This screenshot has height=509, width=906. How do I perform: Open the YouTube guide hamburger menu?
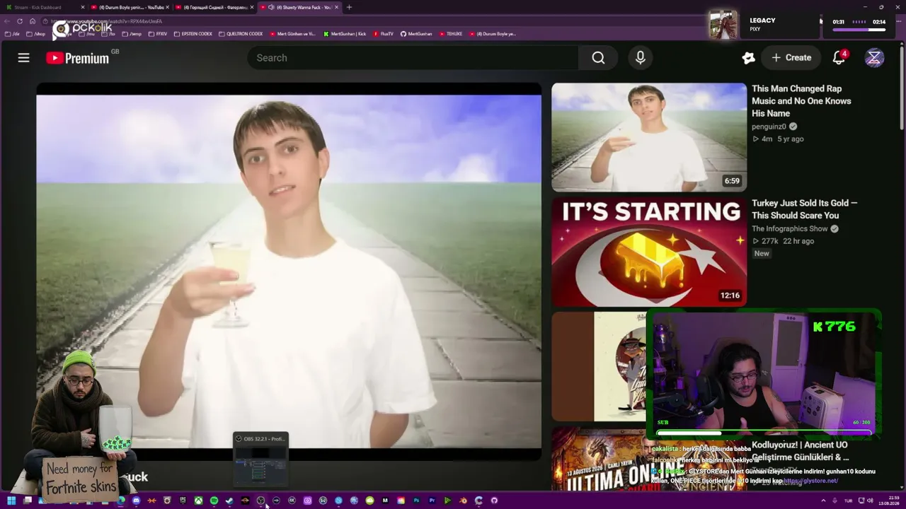pyautogui.click(x=24, y=58)
